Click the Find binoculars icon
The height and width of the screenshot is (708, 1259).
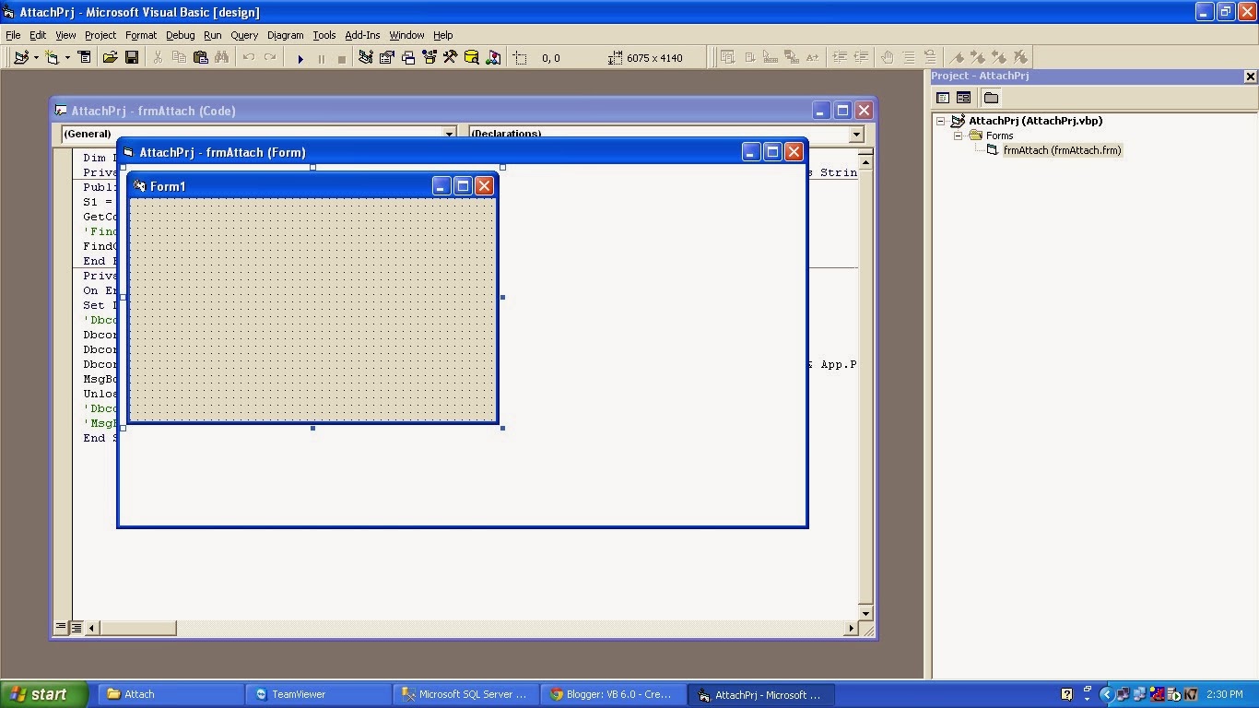point(221,57)
